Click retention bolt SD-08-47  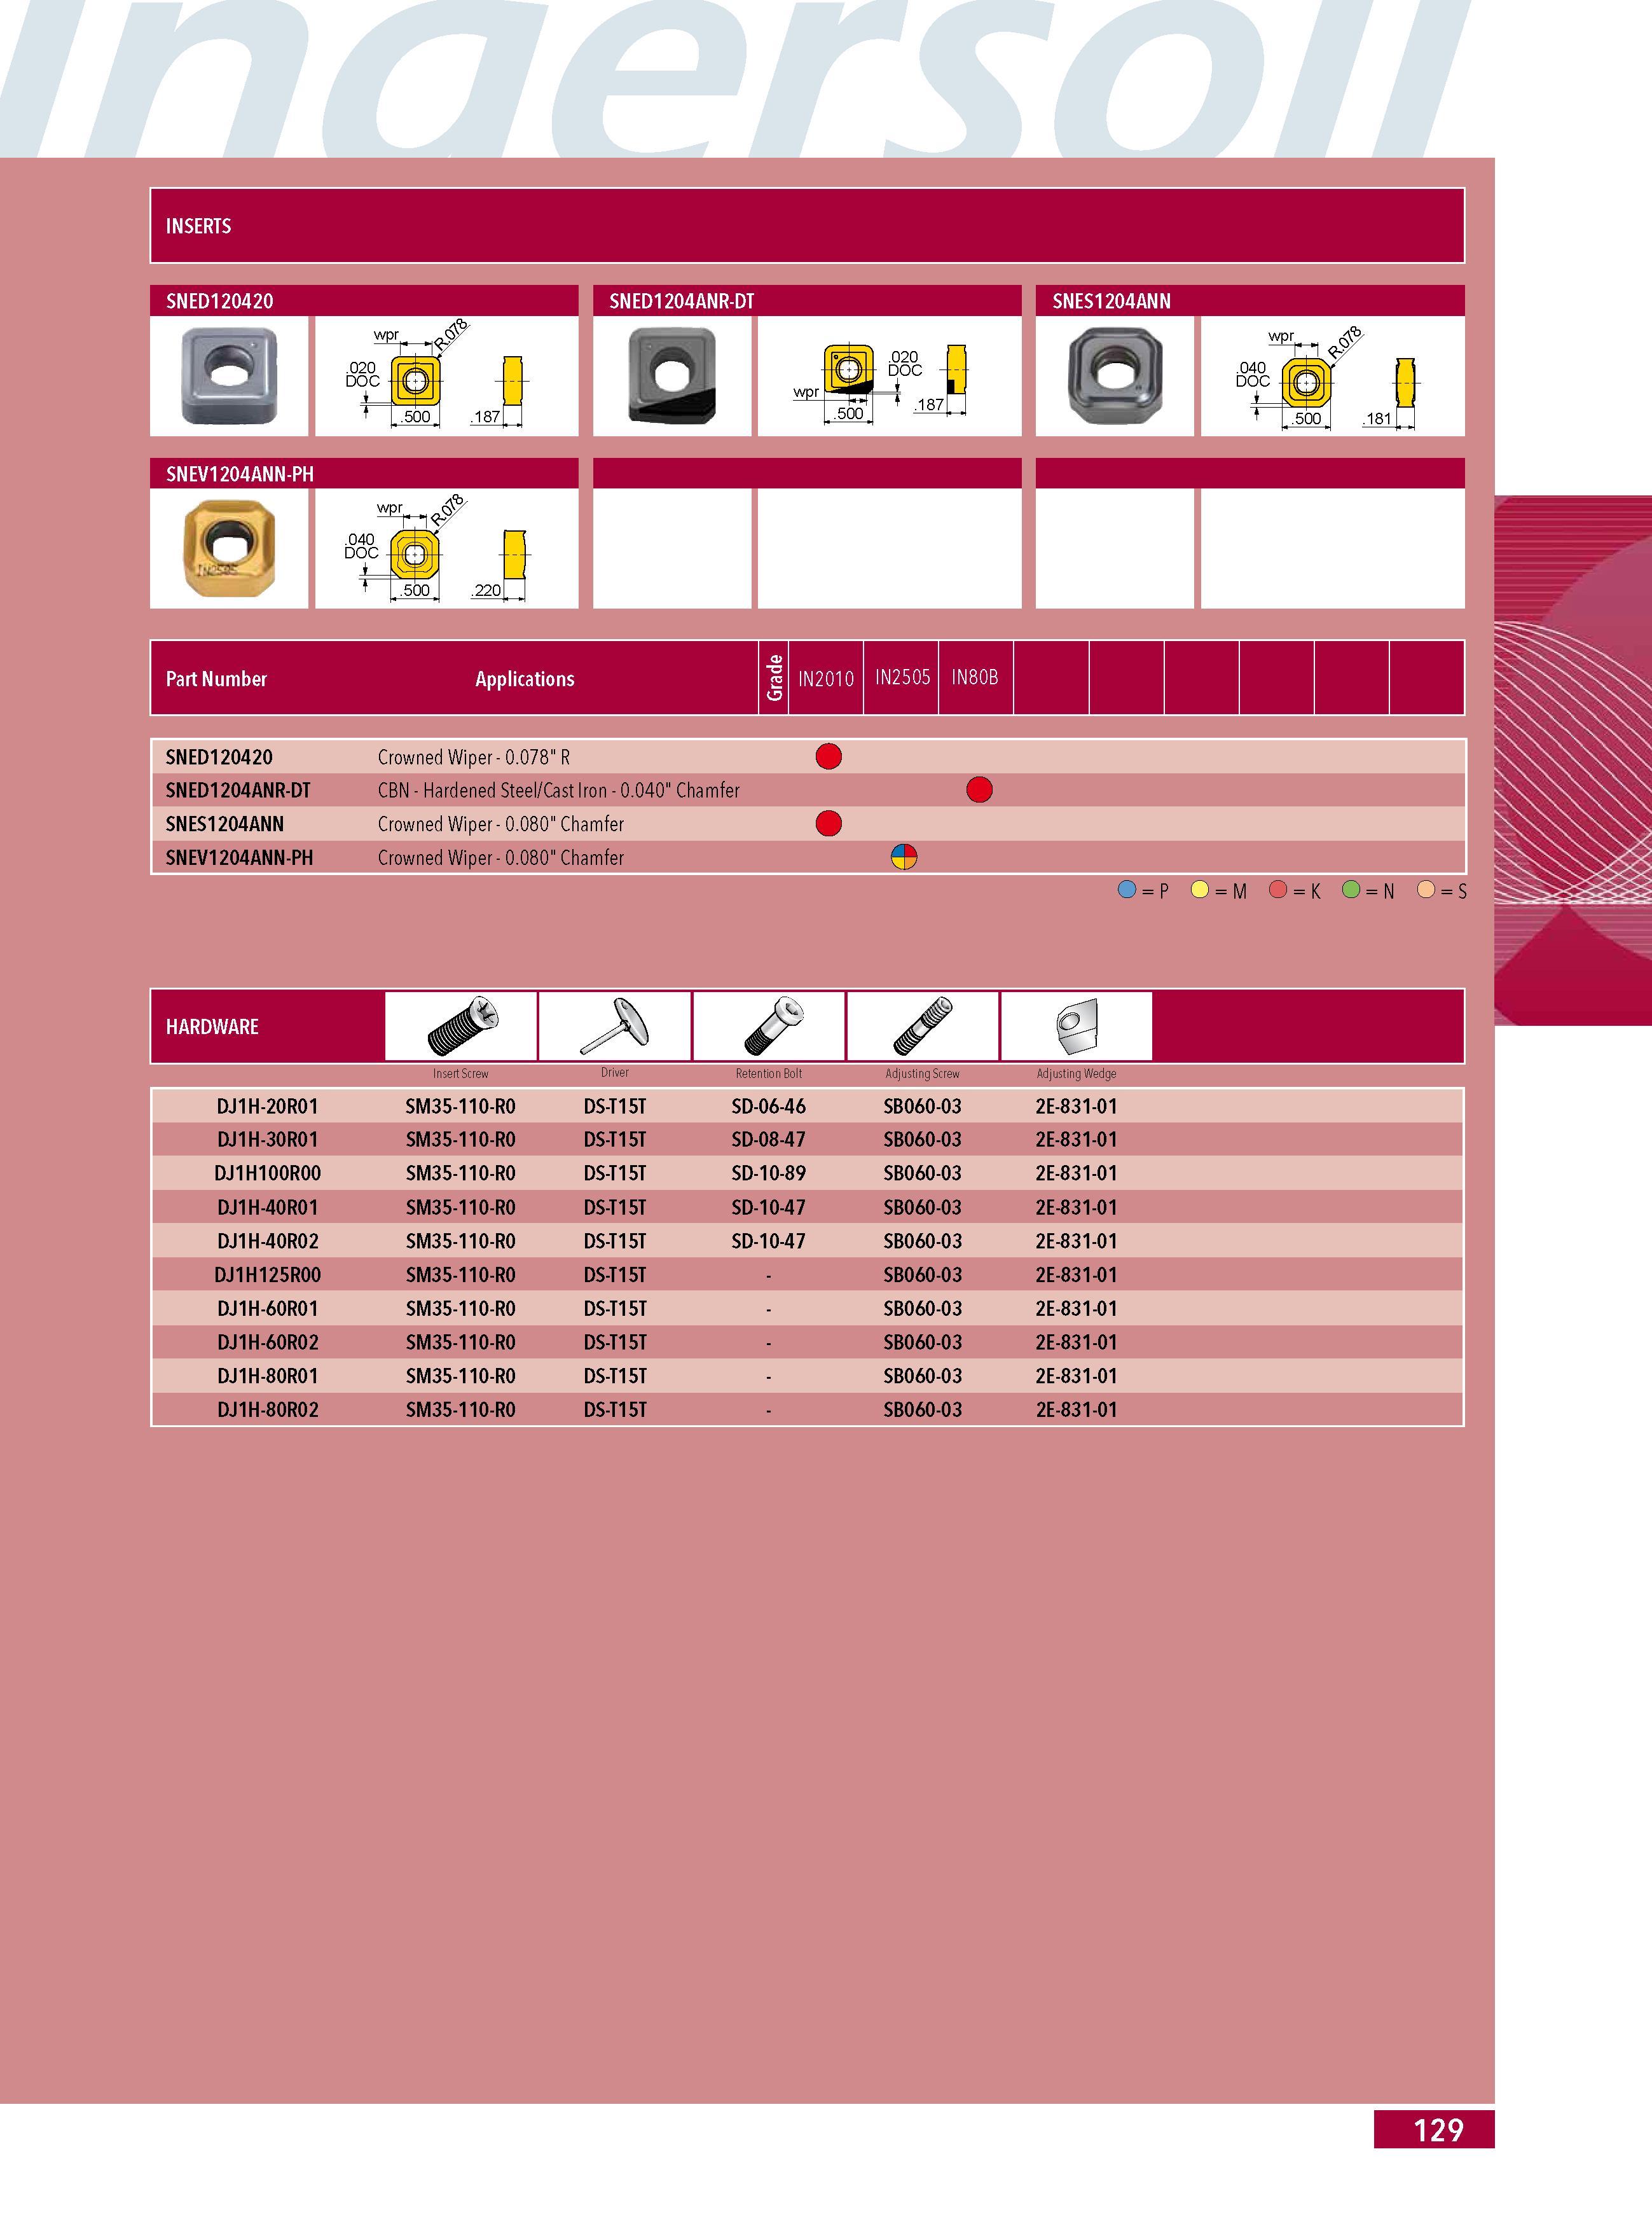[x=768, y=1140]
